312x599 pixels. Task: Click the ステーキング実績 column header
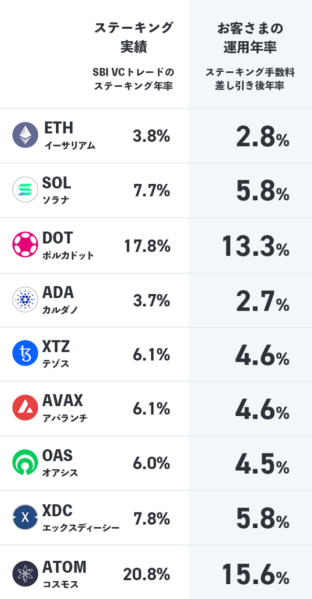point(133,37)
